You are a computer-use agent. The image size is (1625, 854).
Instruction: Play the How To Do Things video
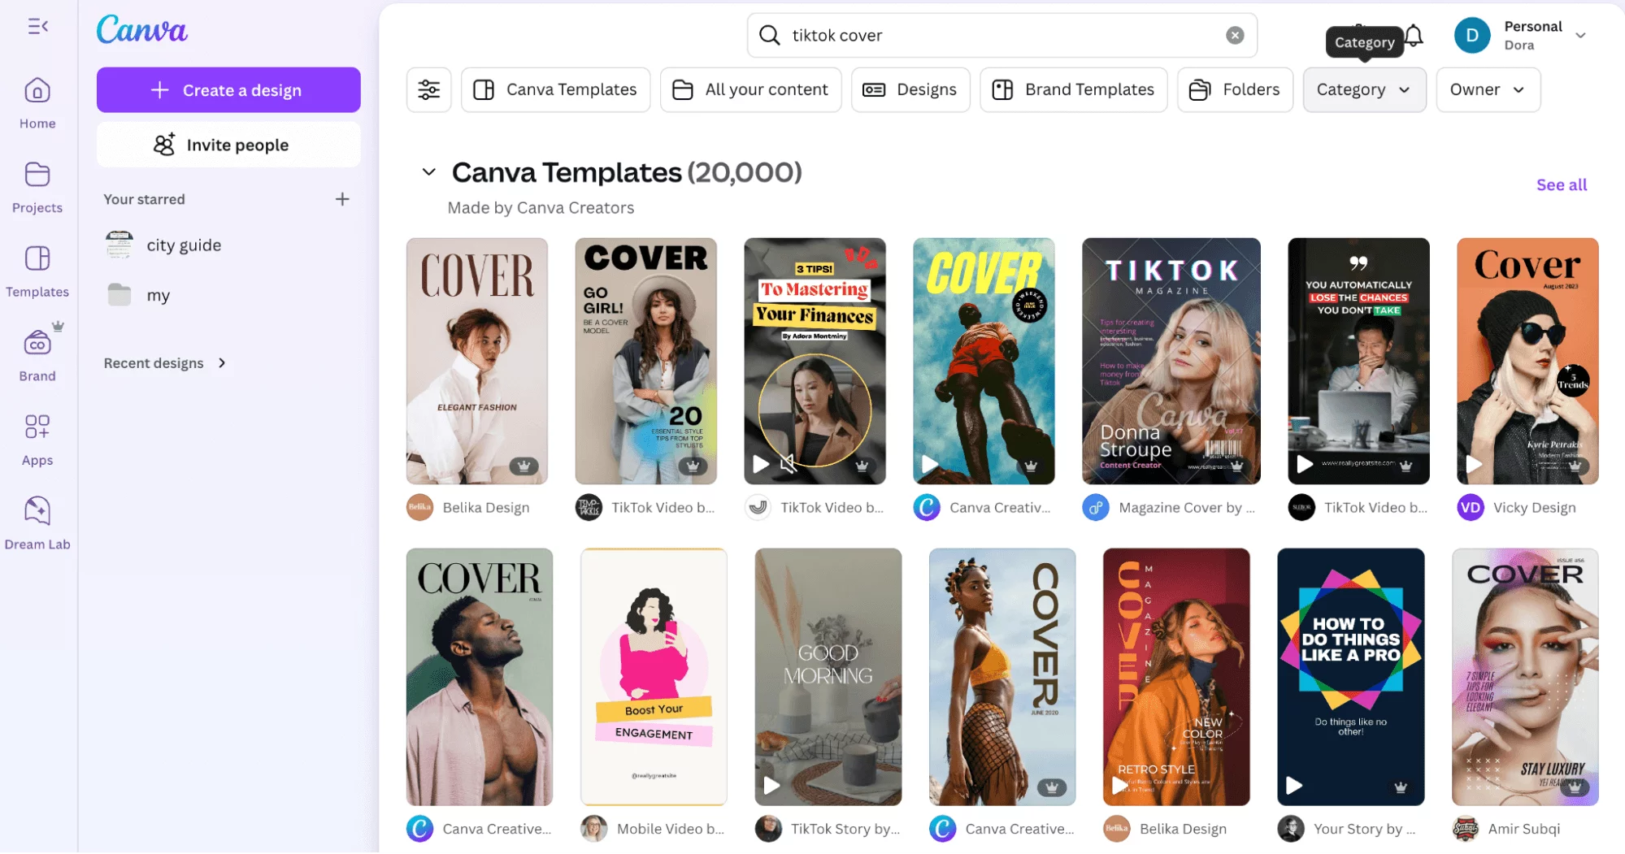1294,785
